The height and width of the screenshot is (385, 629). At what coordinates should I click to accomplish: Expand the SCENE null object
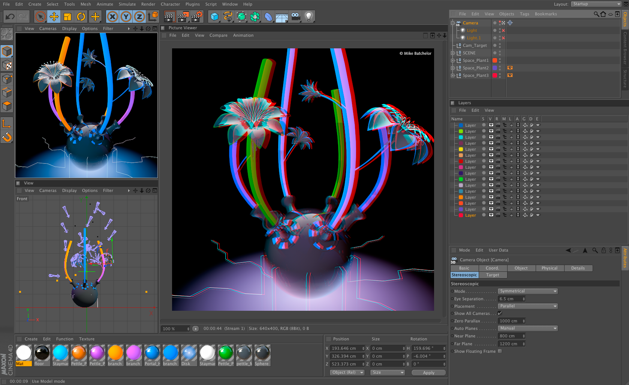[453, 53]
